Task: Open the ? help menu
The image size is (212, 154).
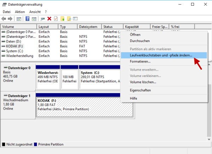Action: (46, 12)
